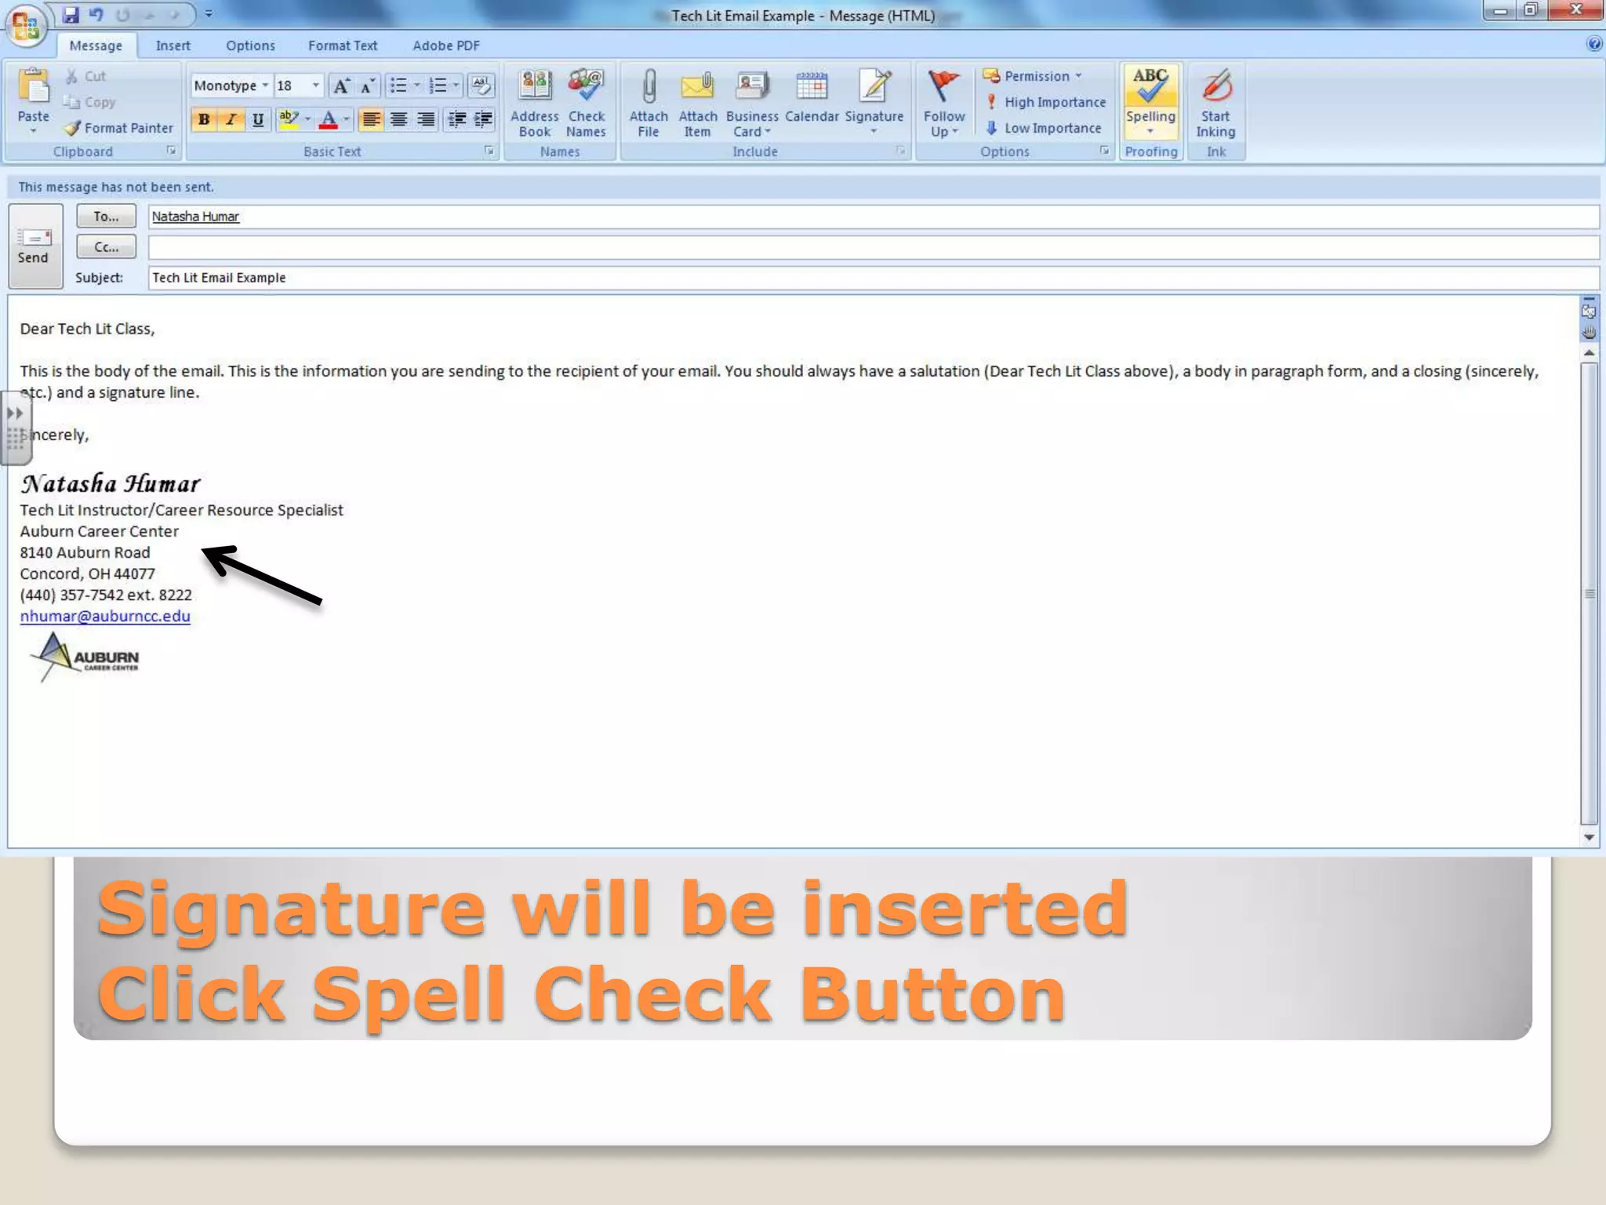
Task: Apply text highlight color
Action: [289, 119]
